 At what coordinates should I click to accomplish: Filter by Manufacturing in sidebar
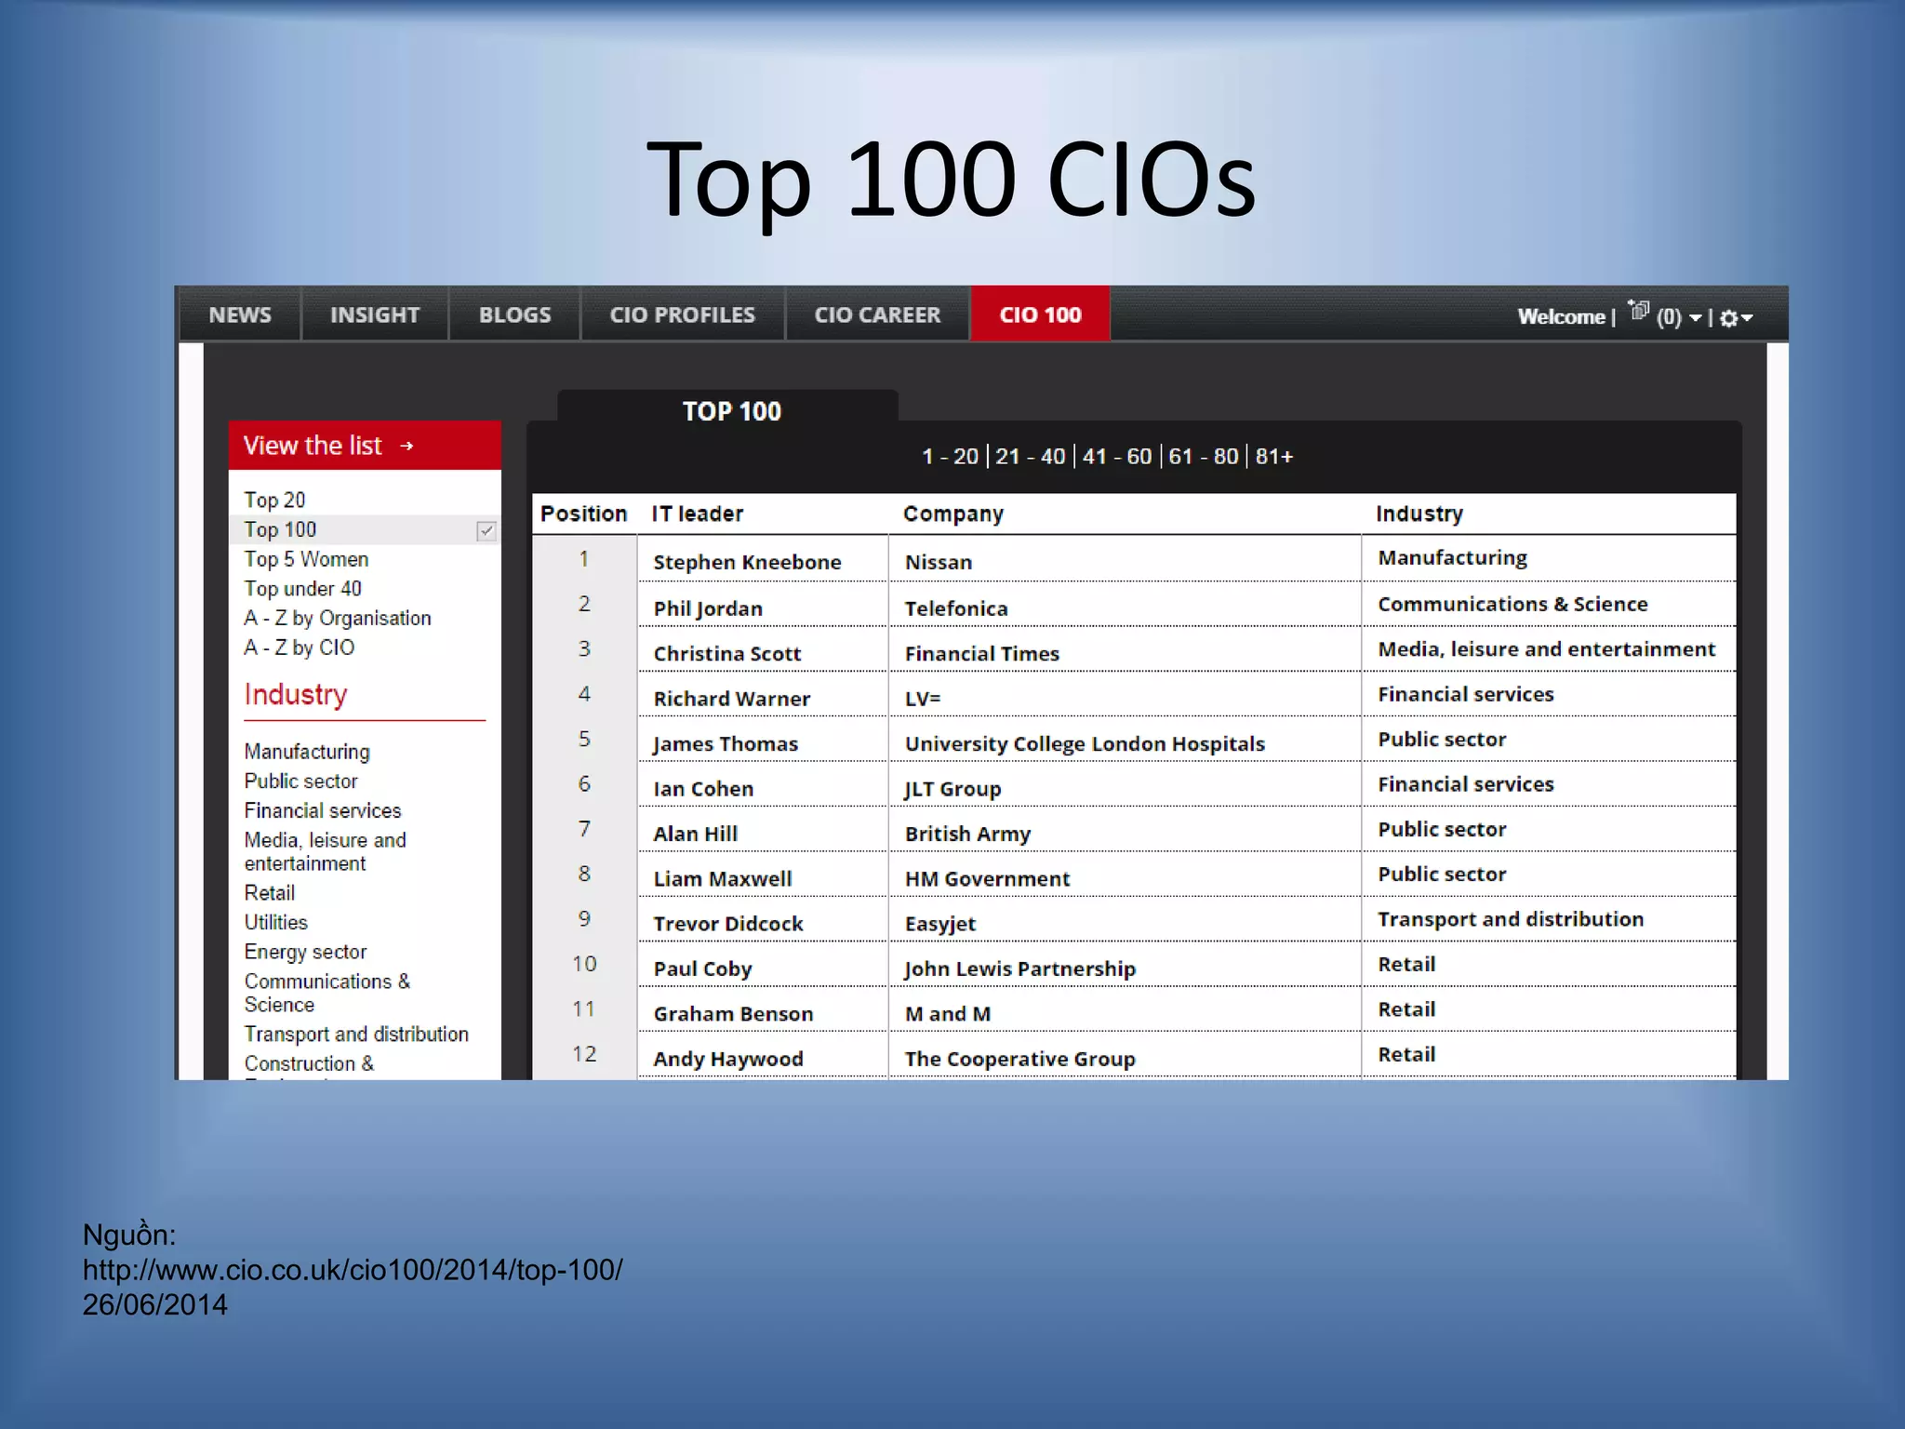[x=307, y=752]
